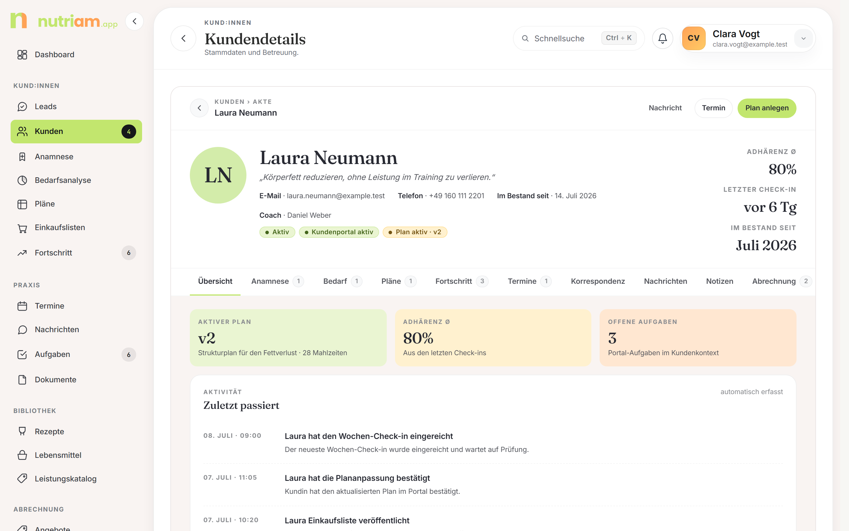Image resolution: width=849 pixels, height=531 pixels.
Task: Open Leistungskatalog tag entry
Action: click(x=76, y=479)
